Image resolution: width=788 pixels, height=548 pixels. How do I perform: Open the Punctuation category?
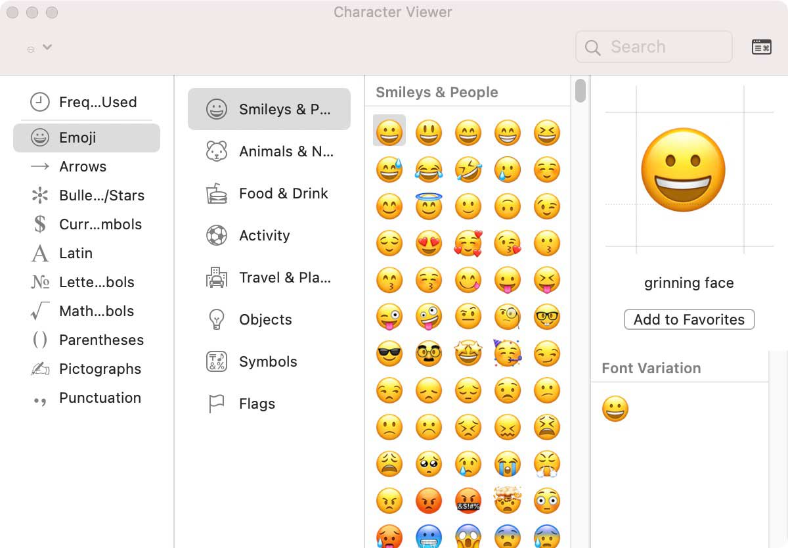(x=87, y=398)
